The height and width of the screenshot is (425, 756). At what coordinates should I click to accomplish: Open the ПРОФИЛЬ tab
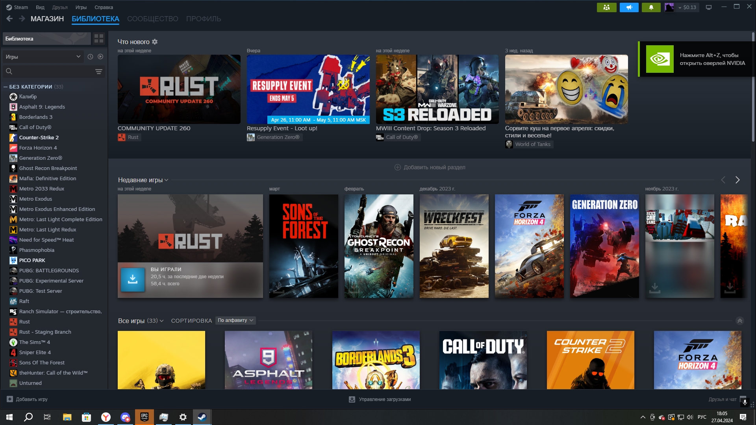click(204, 18)
